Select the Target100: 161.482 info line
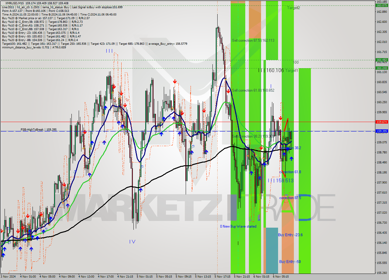The image size is (389, 280). click(x=95, y=44)
